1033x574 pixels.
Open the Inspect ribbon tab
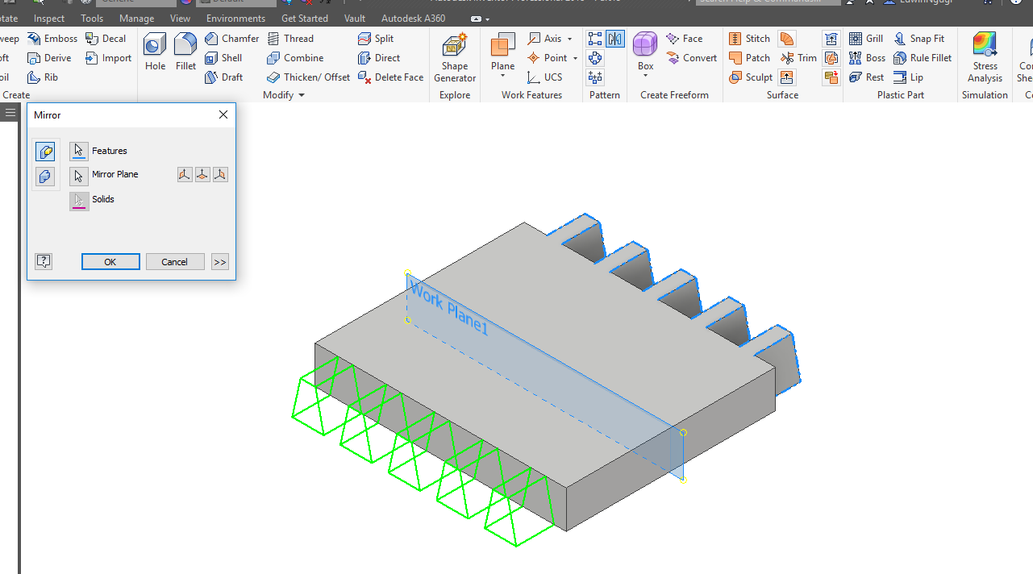tap(49, 19)
